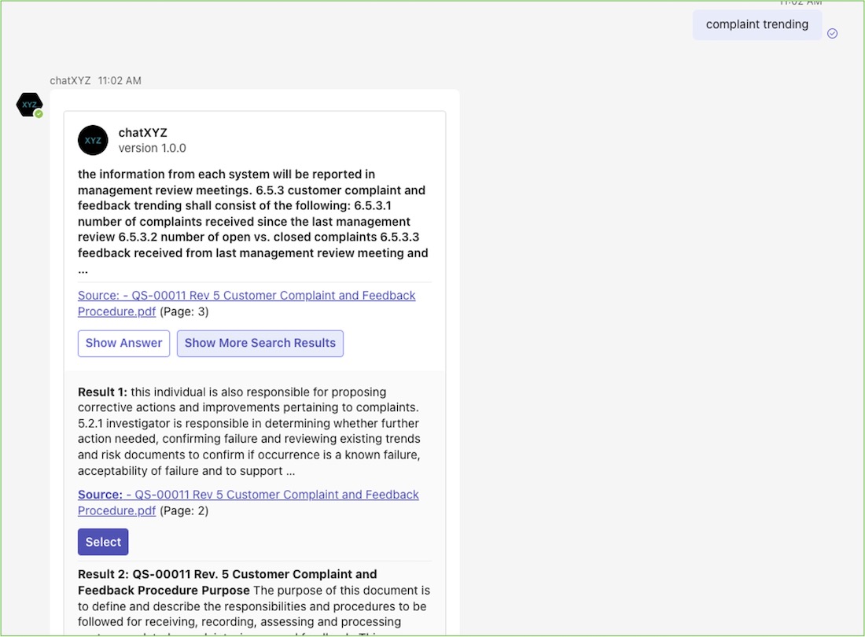This screenshot has width=865, height=637.
Task: Expand results with Show More Search Results
Action: 259,343
